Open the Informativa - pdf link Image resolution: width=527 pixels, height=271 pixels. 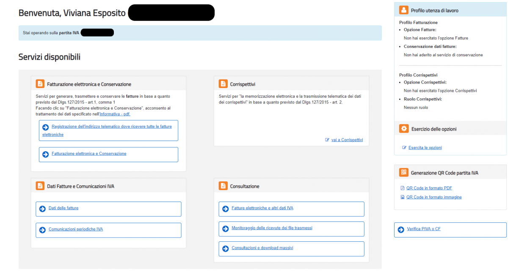[x=115, y=114]
